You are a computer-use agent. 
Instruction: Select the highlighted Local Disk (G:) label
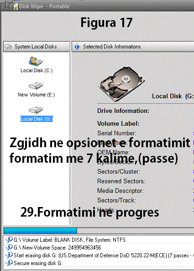37,119
